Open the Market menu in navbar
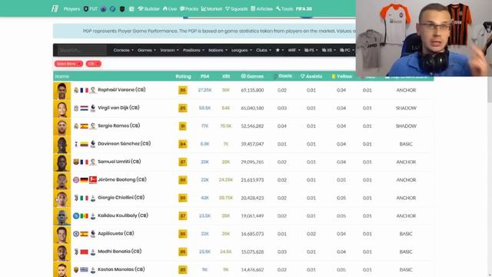This screenshot has width=492, height=277. [x=211, y=8]
